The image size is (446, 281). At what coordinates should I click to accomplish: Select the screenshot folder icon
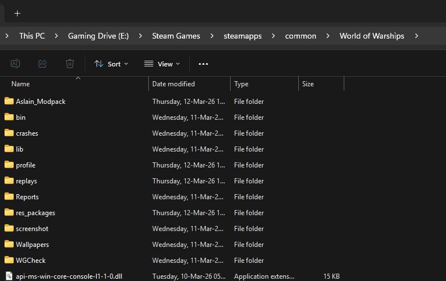(9, 228)
